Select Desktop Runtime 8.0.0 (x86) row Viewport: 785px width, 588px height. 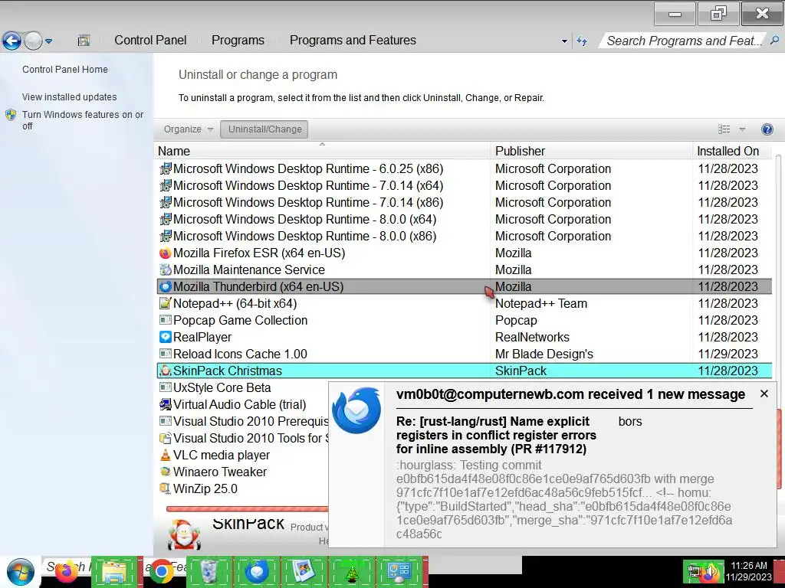click(464, 236)
